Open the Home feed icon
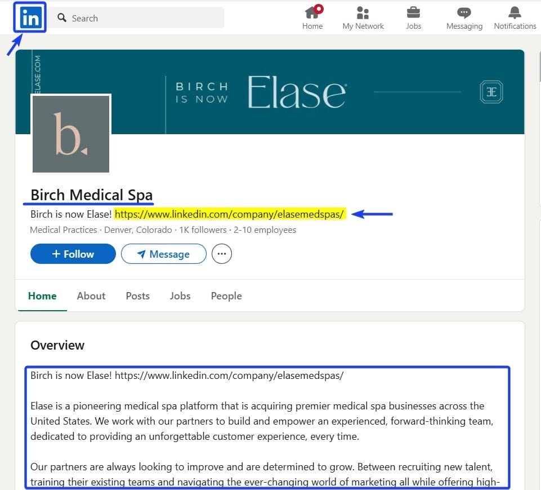The image size is (541, 490). [x=312, y=14]
